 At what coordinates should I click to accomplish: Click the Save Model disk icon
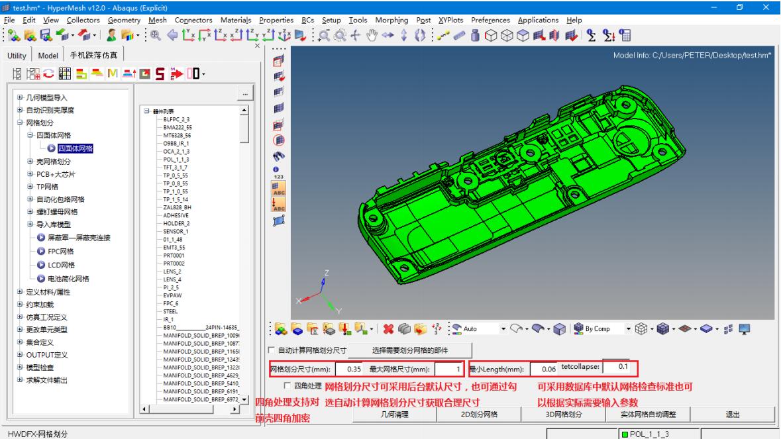(x=46, y=35)
